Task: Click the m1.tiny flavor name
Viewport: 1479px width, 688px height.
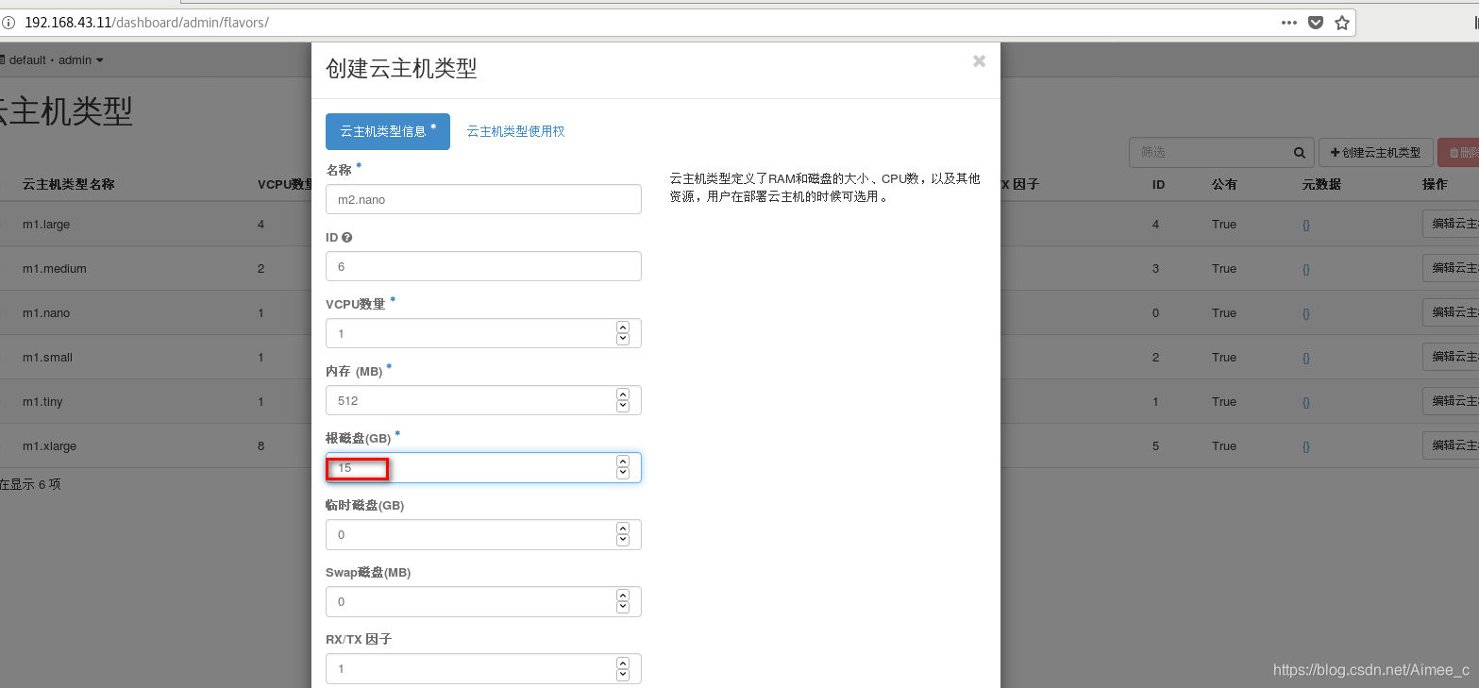Action: pos(42,402)
